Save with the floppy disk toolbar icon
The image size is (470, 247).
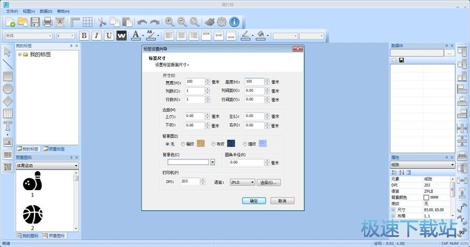(x=35, y=22)
